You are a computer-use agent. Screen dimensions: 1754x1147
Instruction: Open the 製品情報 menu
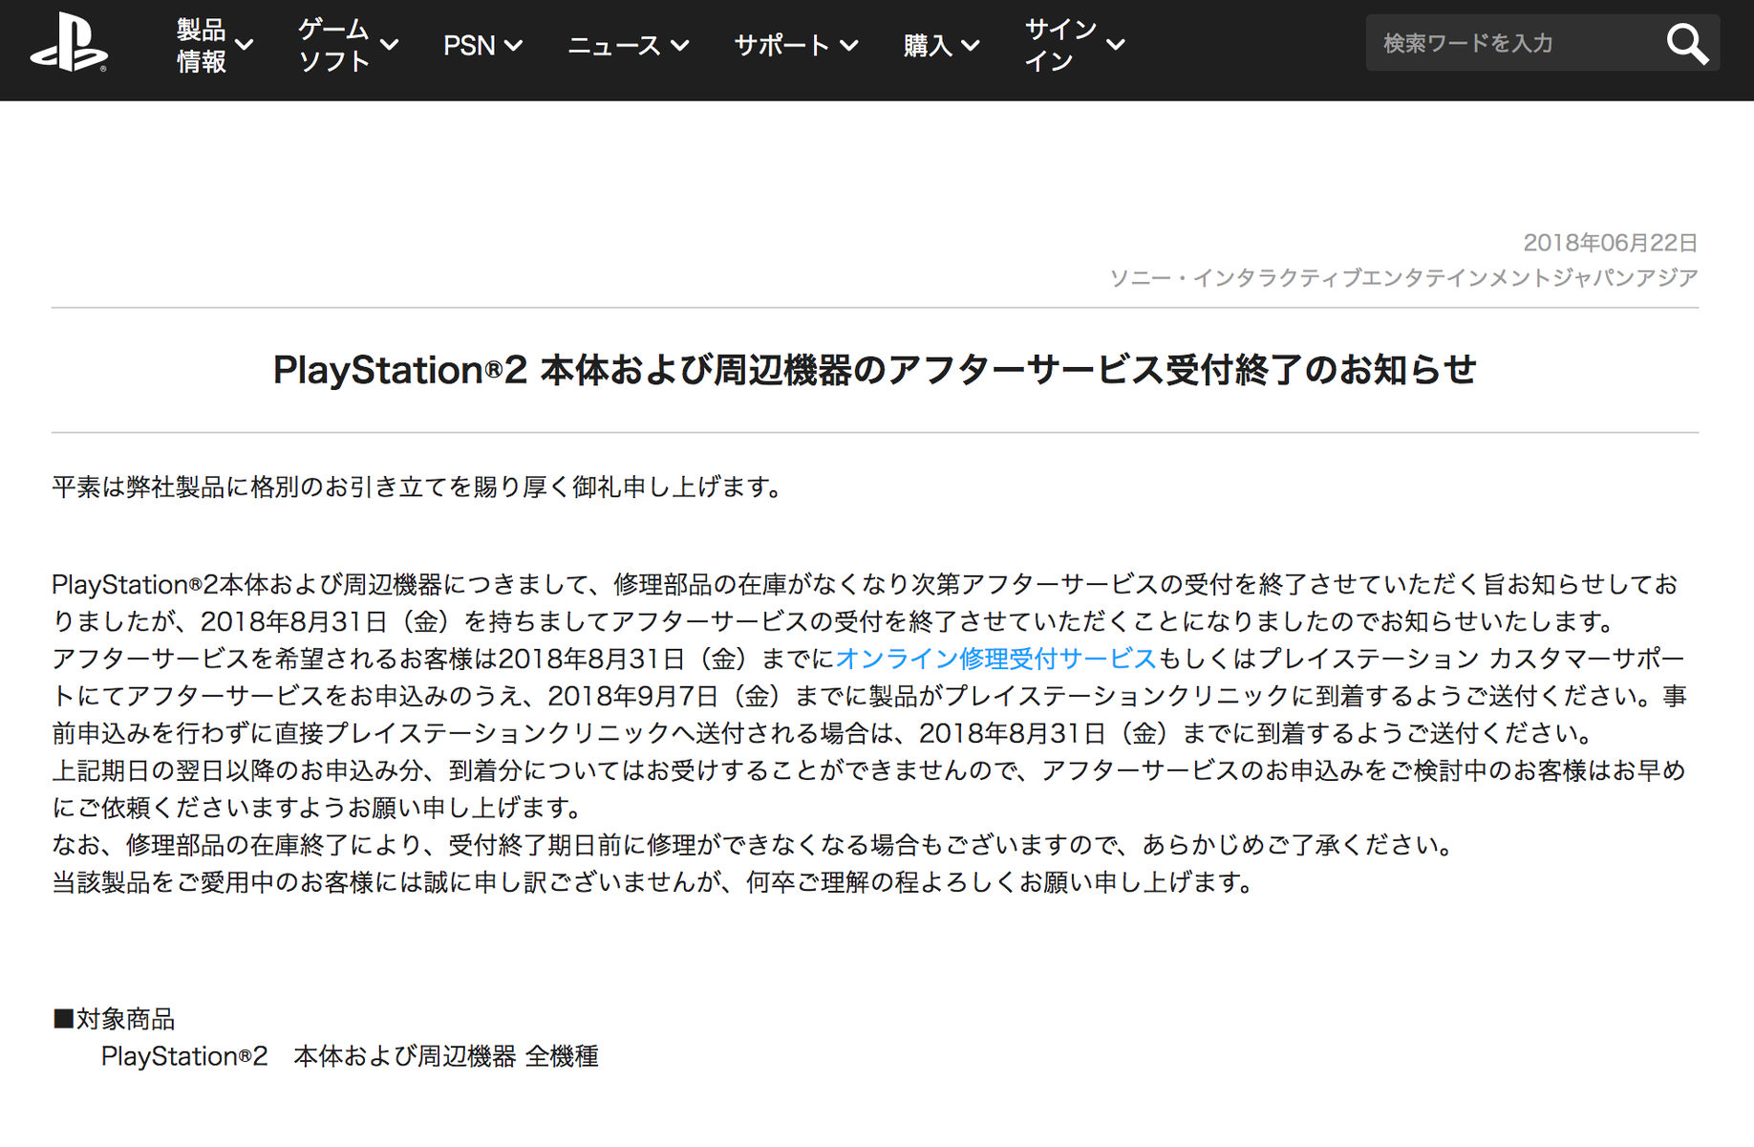(214, 45)
